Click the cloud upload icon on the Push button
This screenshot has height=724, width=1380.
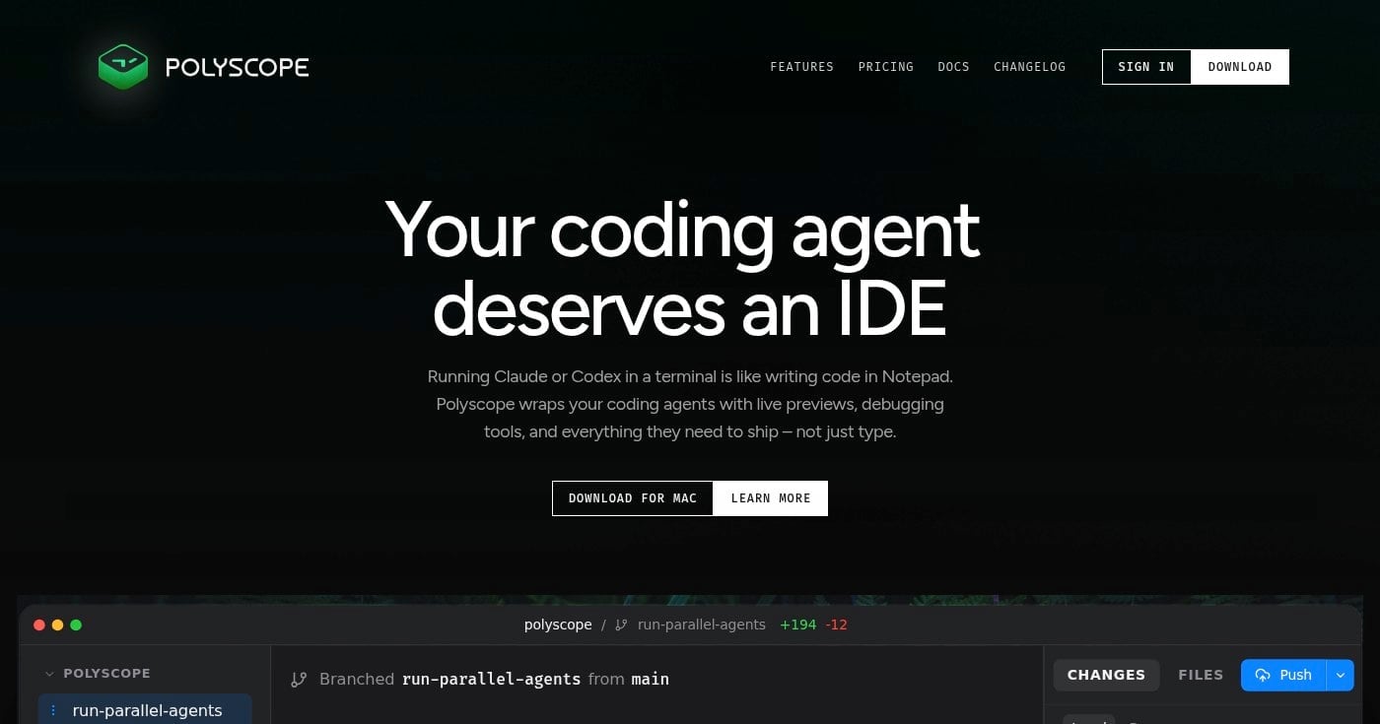[1263, 675]
